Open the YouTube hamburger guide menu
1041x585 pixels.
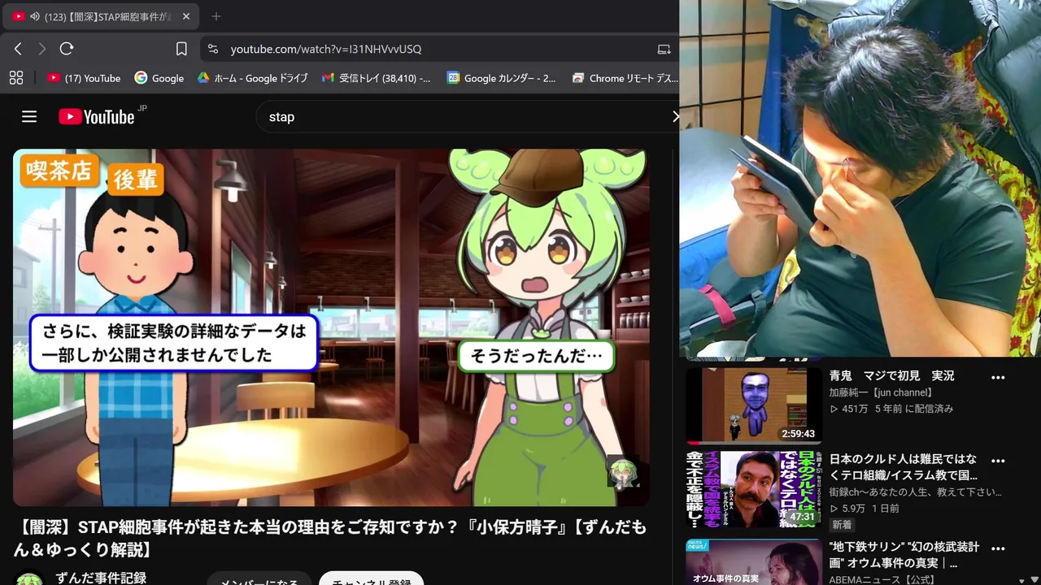(29, 116)
